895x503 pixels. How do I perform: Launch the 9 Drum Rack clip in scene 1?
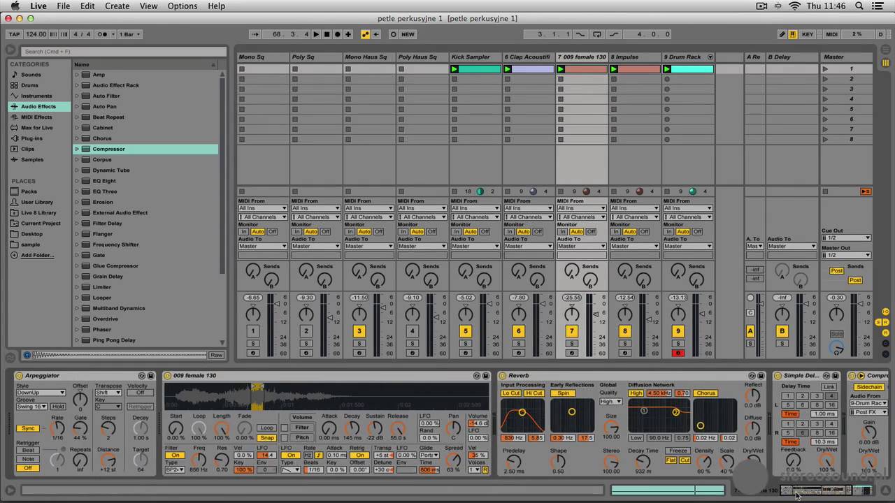pos(667,69)
